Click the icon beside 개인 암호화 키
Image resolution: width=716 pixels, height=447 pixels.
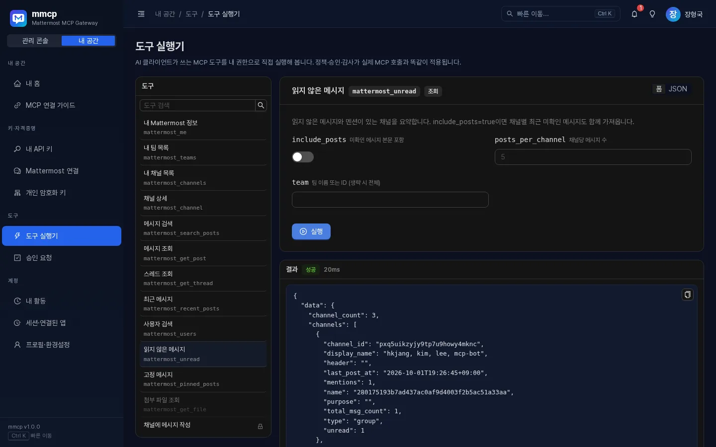(17, 193)
